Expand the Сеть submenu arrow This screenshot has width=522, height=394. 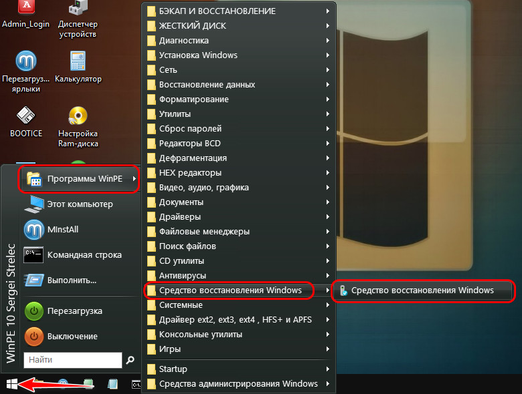click(328, 69)
